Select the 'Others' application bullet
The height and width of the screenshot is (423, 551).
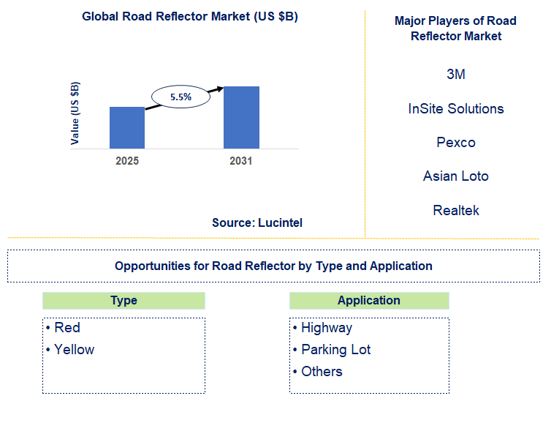click(x=318, y=372)
